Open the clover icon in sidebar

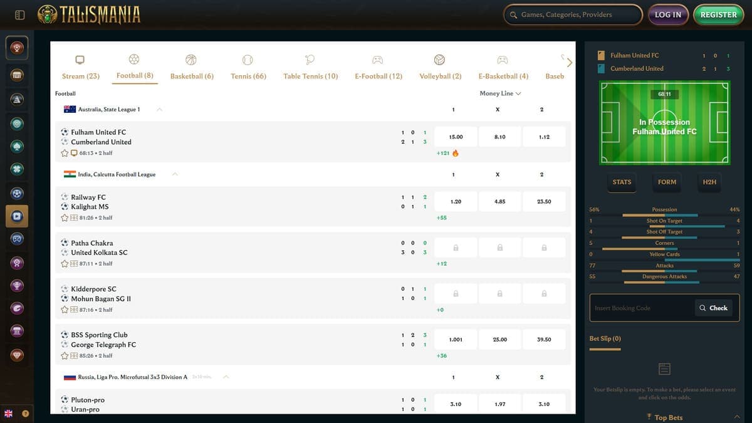17,169
